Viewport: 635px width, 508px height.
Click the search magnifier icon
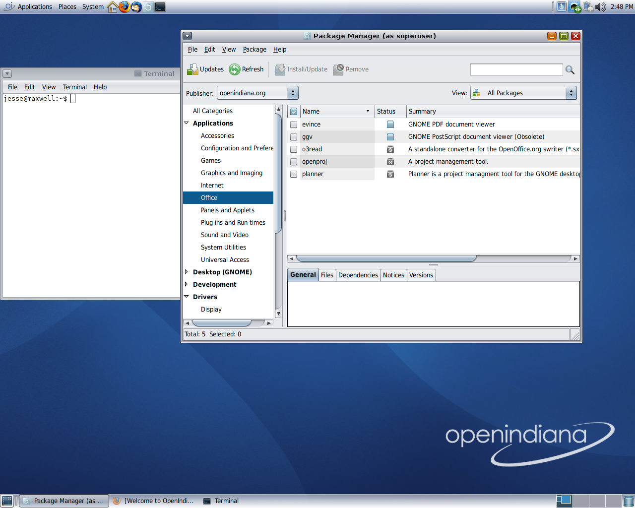click(x=570, y=70)
